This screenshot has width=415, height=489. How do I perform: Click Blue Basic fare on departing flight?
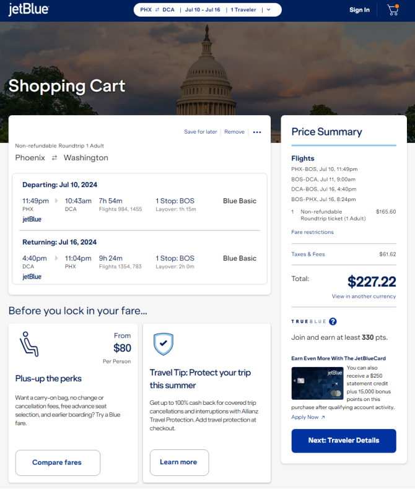(240, 201)
